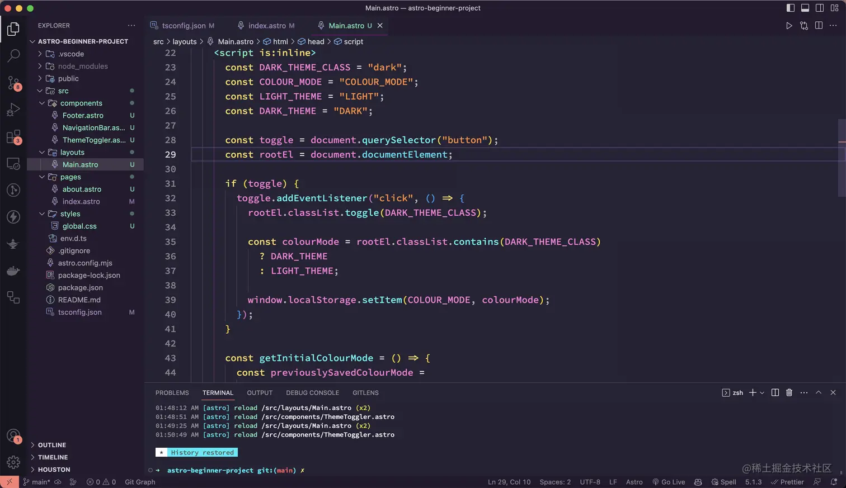The height and width of the screenshot is (488, 846).
Task: Open Source Control view with 8 pending changes
Action: tap(13, 83)
